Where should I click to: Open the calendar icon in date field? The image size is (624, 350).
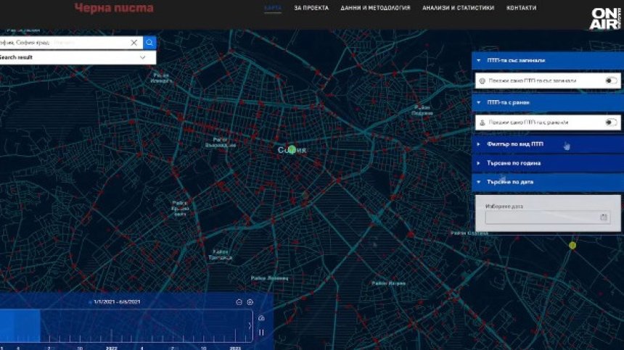(604, 217)
